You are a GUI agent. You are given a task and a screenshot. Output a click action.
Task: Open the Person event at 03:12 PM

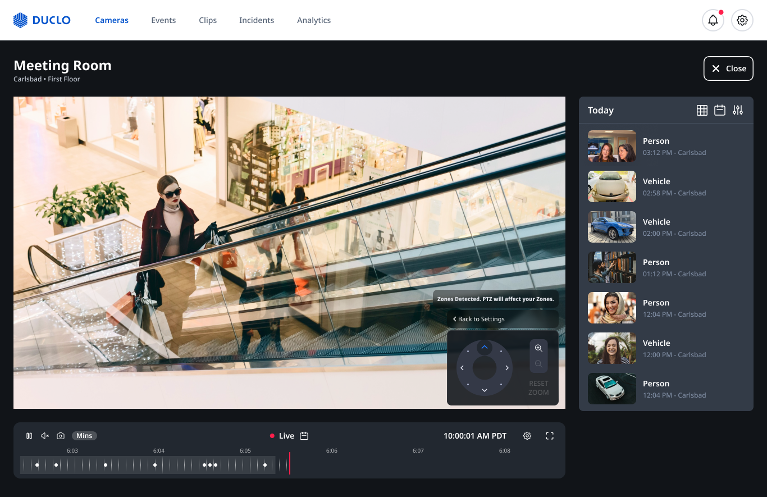[x=666, y=146]
